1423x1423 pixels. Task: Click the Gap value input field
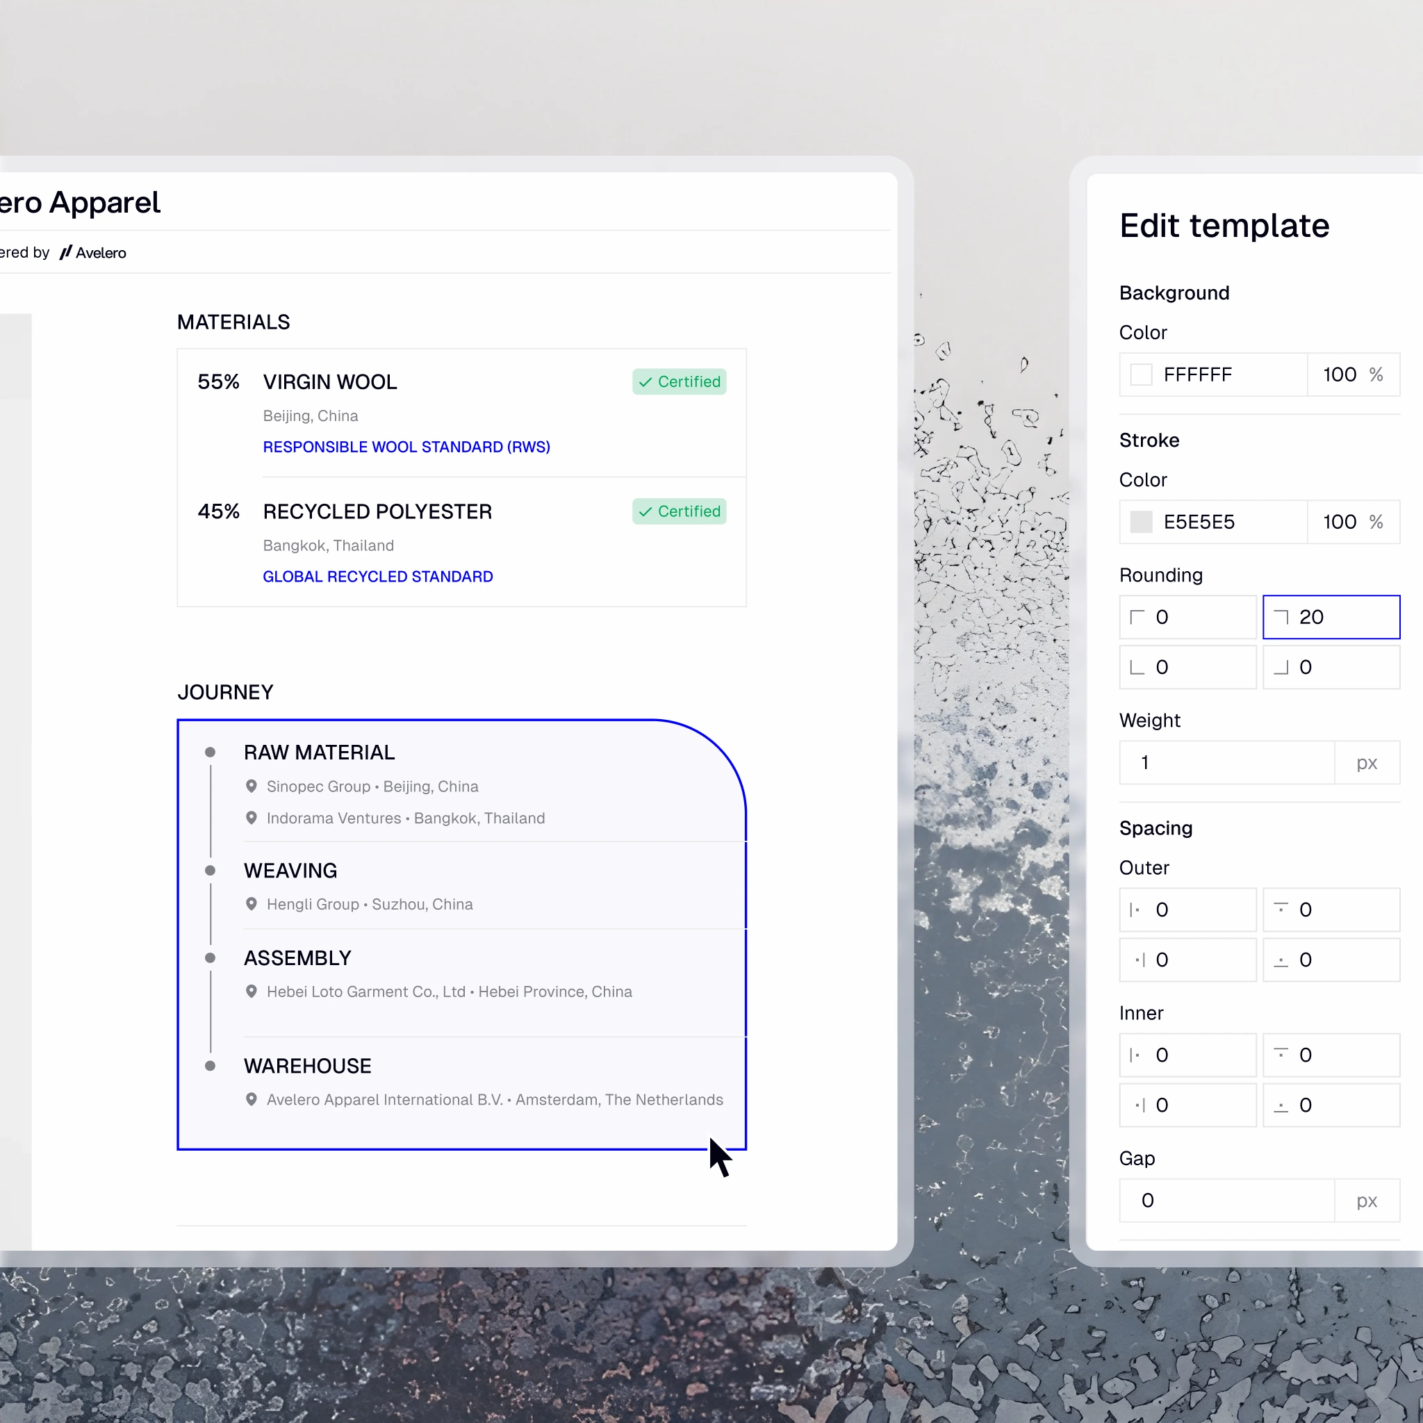(1226, 1201)
